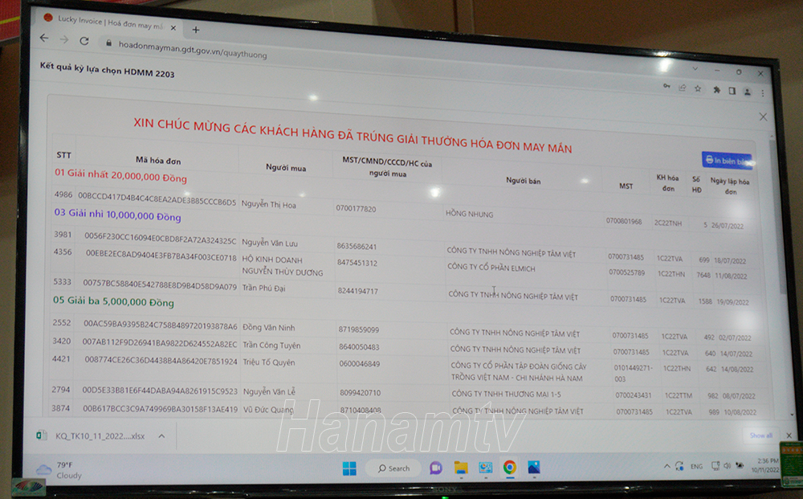Open a new browser tab
Screen dimensions: 803x499
point(195,30)
